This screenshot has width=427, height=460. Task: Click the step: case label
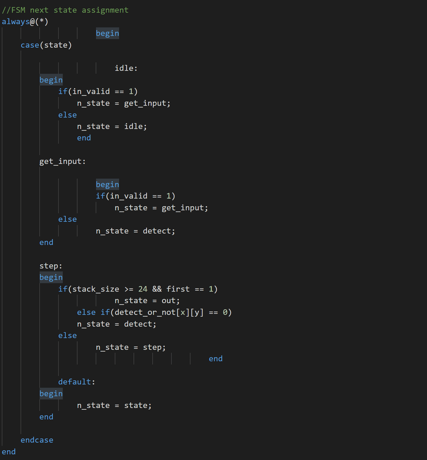pyautogui.click(x=51, y=266)
